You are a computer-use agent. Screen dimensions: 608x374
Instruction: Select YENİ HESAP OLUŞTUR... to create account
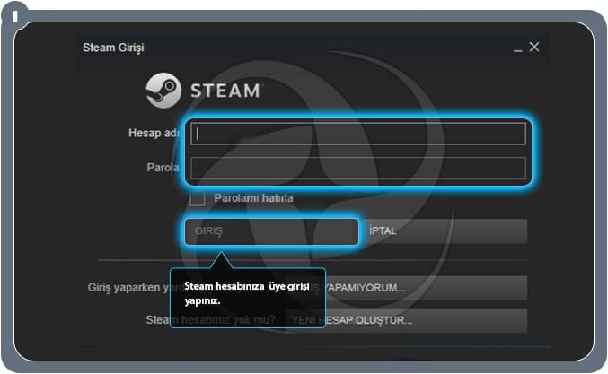(406, 319)
